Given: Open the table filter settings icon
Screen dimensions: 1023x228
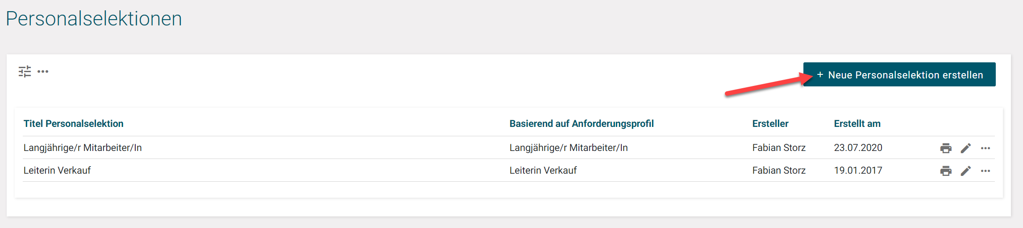Looking at the screenshot, I should (25, 71).
